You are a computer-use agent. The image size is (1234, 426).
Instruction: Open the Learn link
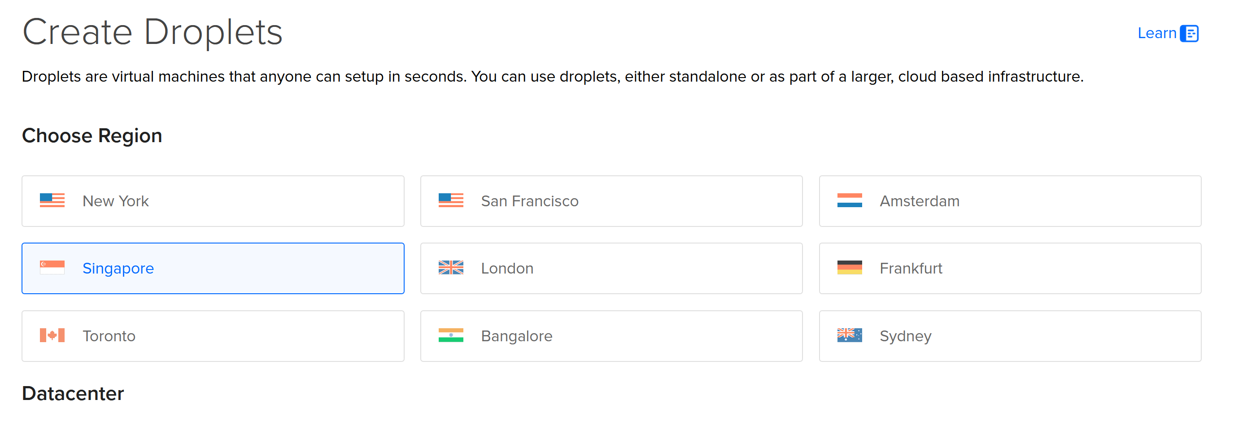coord(1157,34)
